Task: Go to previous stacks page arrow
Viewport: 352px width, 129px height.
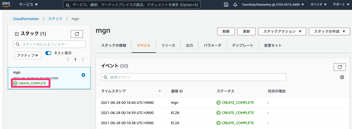Action: (68, 59)
